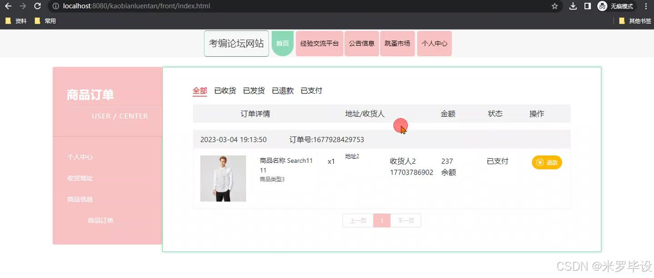Open 公告信息 navigation item
This screenshot has height=278, width=654.
362,44
